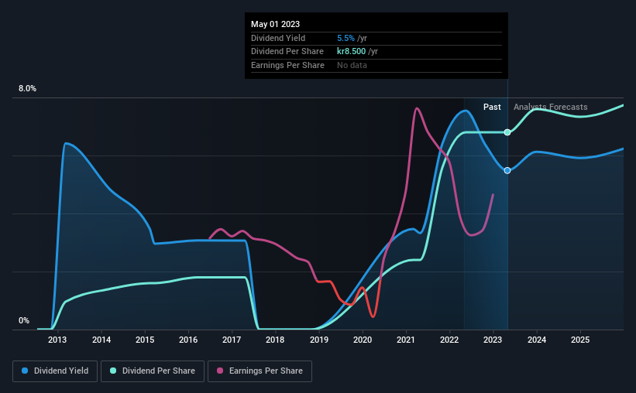Click the No data earnings value
The height and width of the screenshot is (393, 636).
tap(352, 65)
